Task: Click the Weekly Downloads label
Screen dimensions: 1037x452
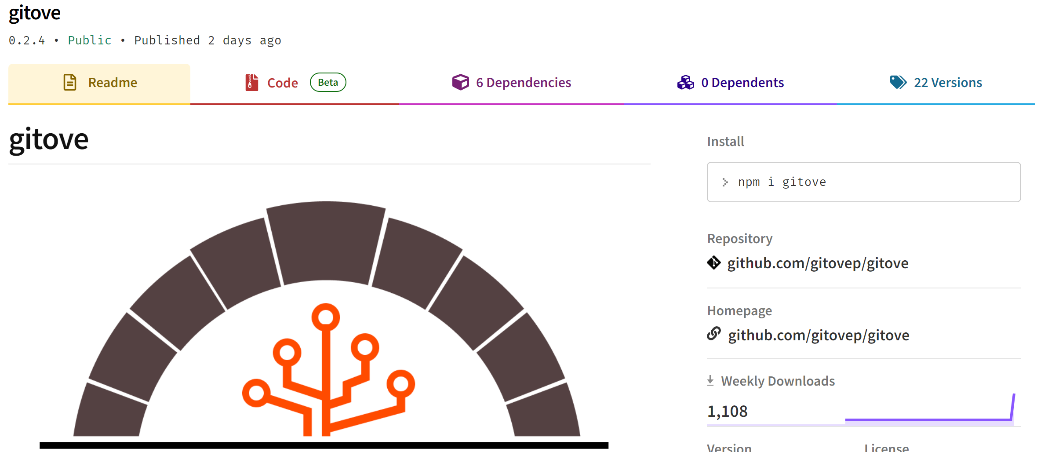Action: [778, 381]
